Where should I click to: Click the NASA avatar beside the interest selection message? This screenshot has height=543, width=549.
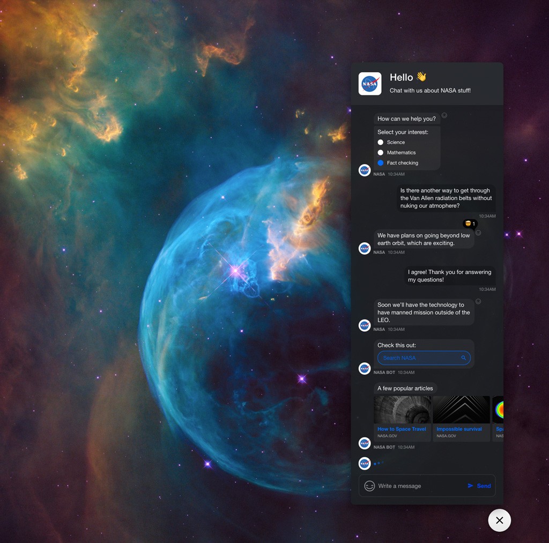365,170
